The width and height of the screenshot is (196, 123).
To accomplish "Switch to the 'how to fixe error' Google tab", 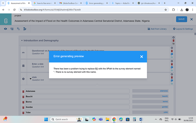I will pyautogui.click(x=45, y=3).
